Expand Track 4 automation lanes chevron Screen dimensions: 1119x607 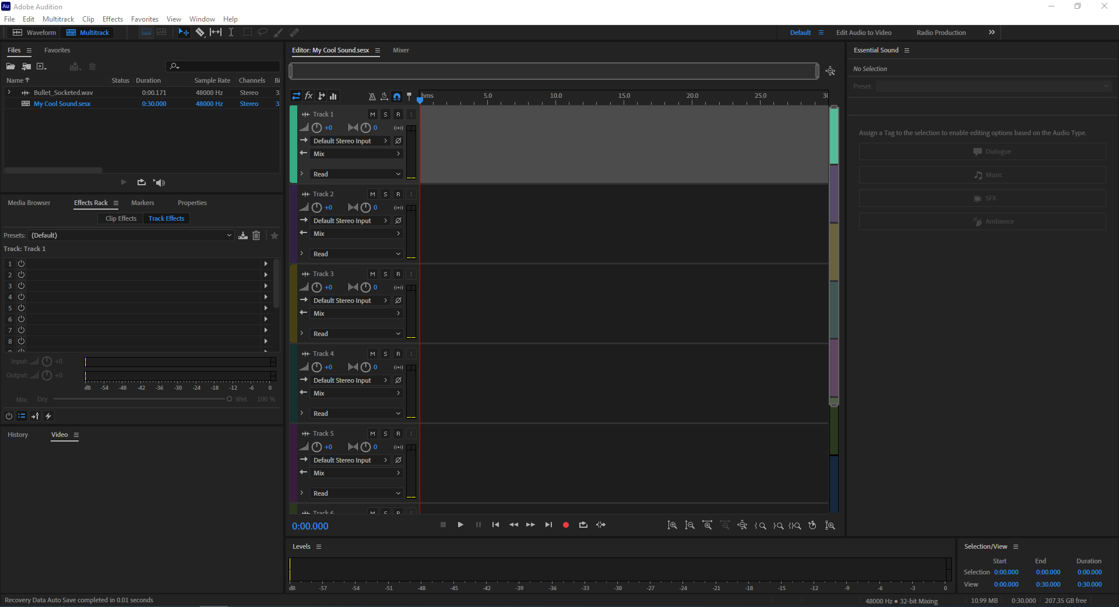[x=302, y=413]
